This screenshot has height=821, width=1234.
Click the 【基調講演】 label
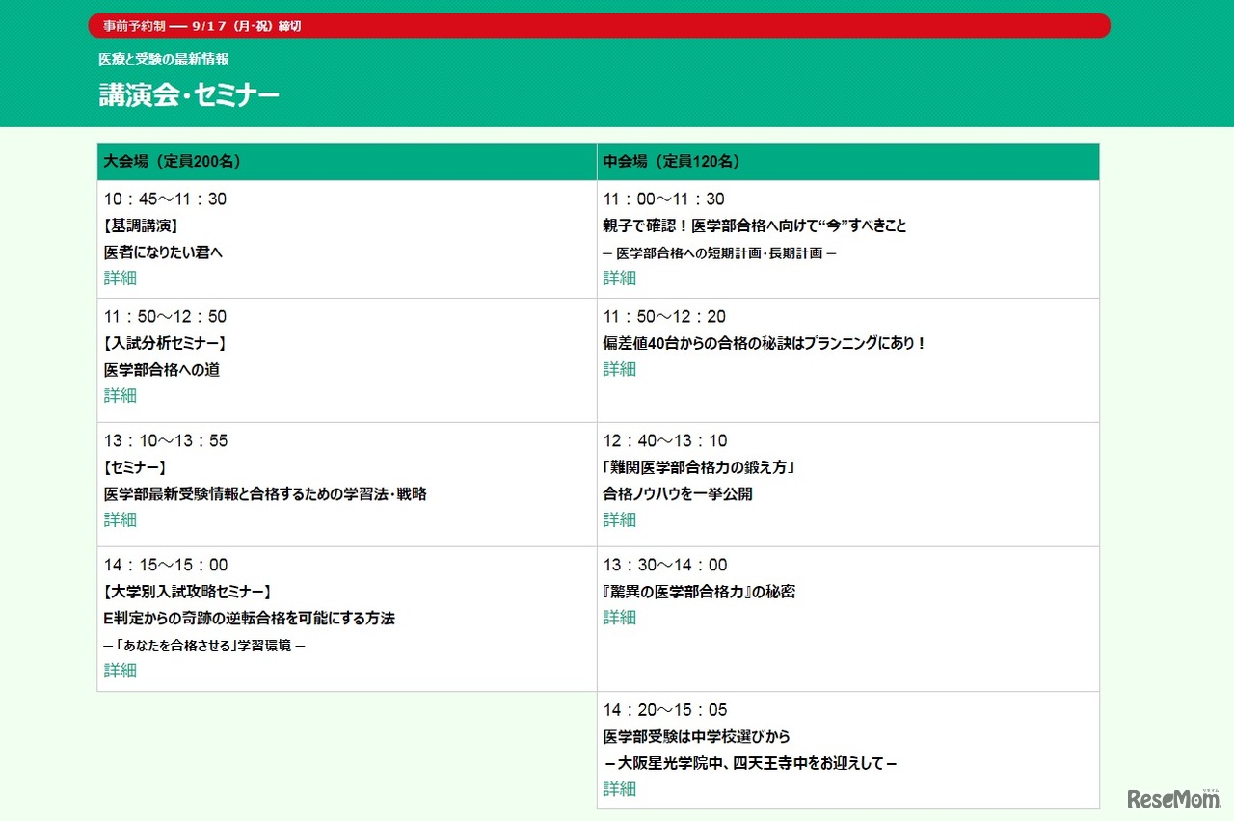[141, 226]
